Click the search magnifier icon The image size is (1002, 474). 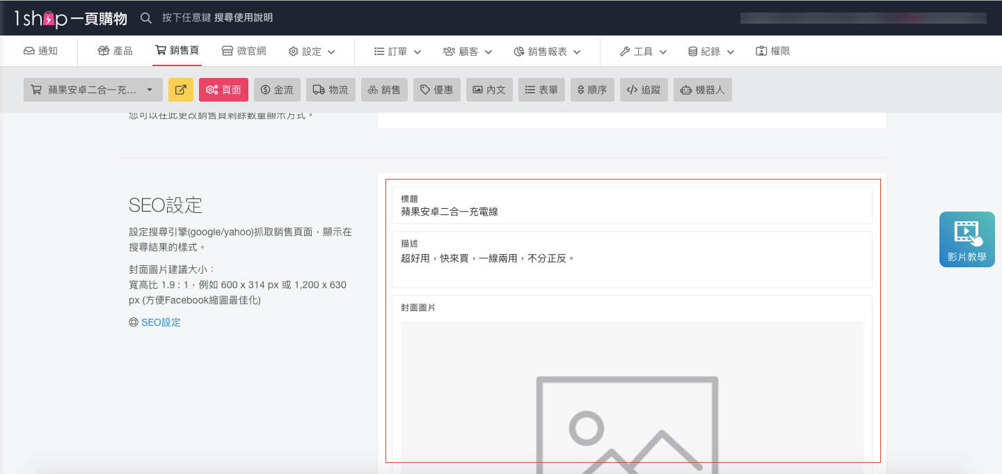(x=146, y=18)
